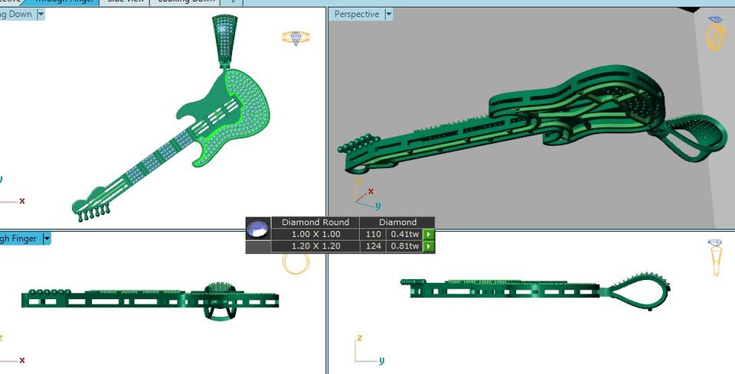The height and width of the screenshot is (374, 735).
Task: Click the "110" stone count cell
Action: (373, 234)
